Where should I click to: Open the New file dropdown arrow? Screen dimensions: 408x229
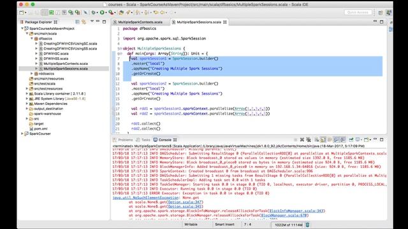25,13
